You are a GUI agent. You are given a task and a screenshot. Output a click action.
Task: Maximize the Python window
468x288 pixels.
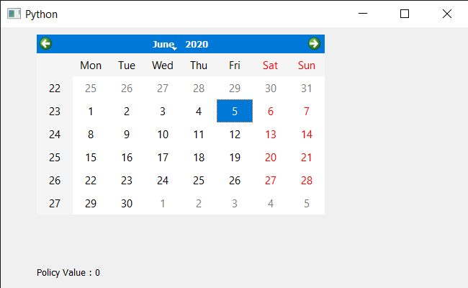point(405,14)
